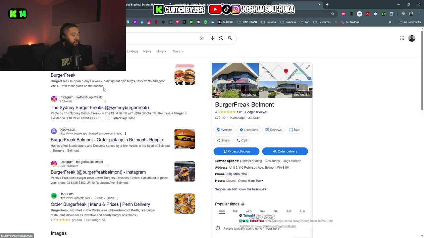The height and width of the screenshot is (238, 424).
Task: Show hidden bookmarks with the double chevron
Action: pos(390,22)
